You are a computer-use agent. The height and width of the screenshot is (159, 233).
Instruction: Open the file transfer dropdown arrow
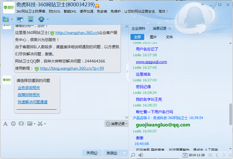tap(12, 19)
